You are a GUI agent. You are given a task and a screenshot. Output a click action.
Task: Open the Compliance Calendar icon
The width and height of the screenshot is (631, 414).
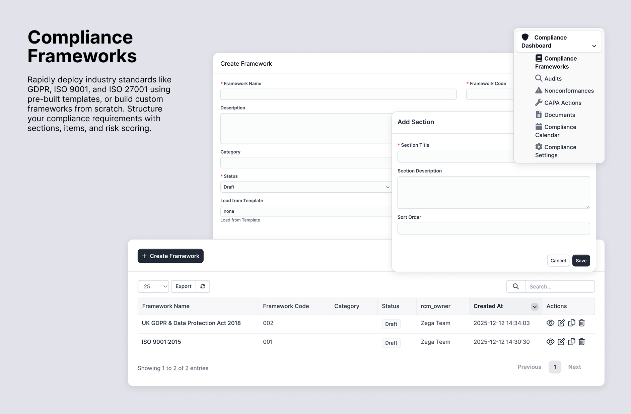pos(539,127)
